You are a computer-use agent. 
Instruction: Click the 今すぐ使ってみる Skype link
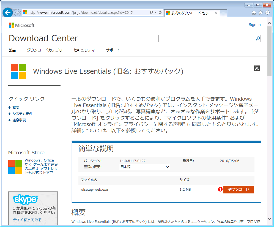(27, 220)
